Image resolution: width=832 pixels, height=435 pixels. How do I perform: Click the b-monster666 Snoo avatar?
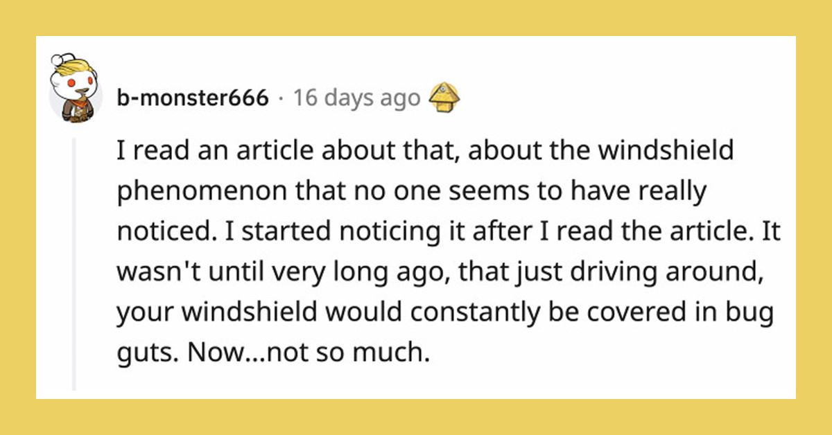coord(76,89)
